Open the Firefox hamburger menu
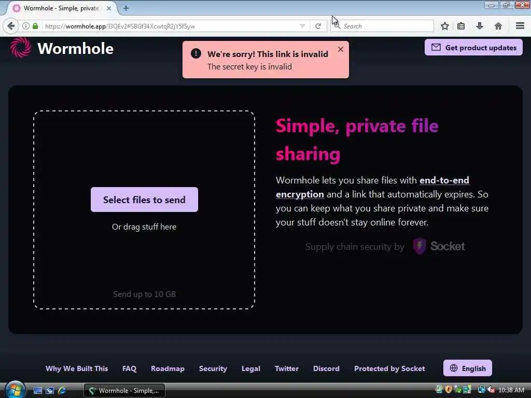This screenshot has height=398, width=531. pos(520,26)
